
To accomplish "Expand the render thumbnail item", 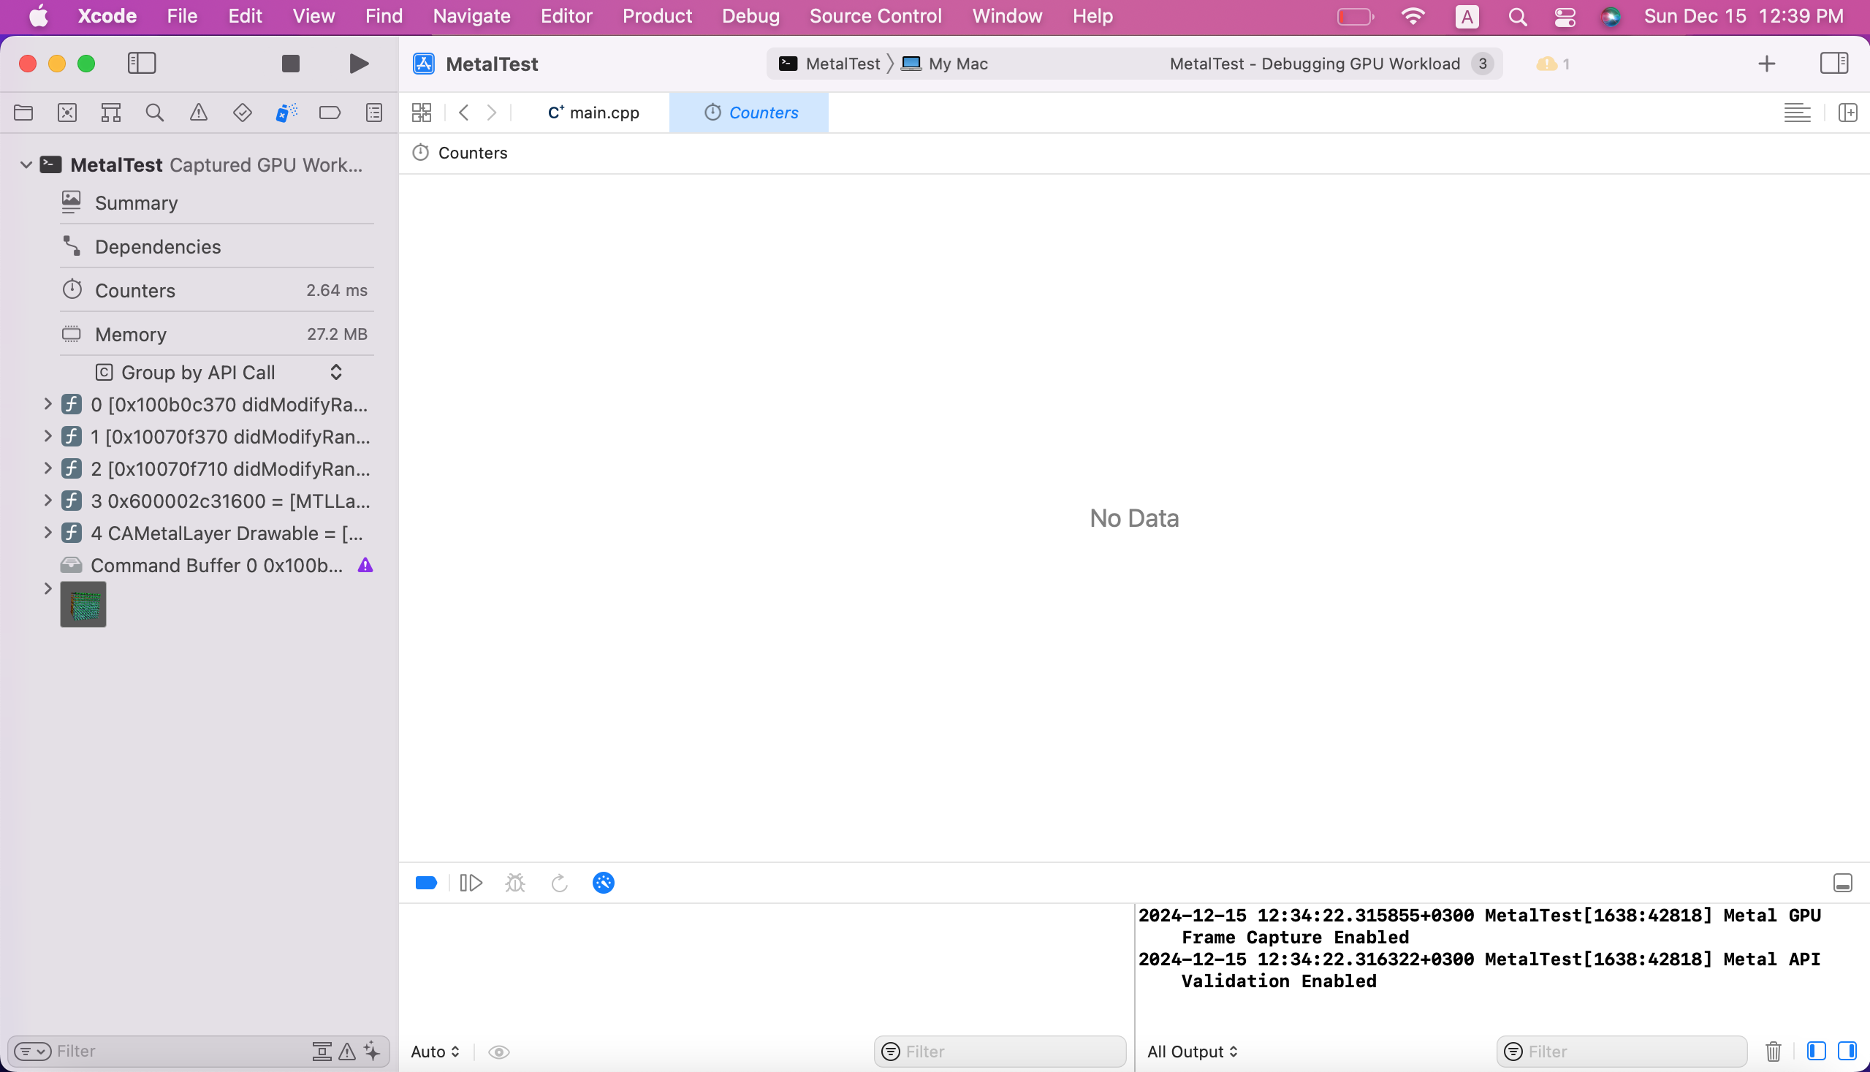I will (47, 589).
